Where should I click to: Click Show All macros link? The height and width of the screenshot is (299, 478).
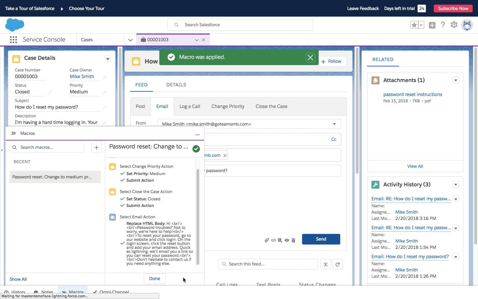pos(18,279)
